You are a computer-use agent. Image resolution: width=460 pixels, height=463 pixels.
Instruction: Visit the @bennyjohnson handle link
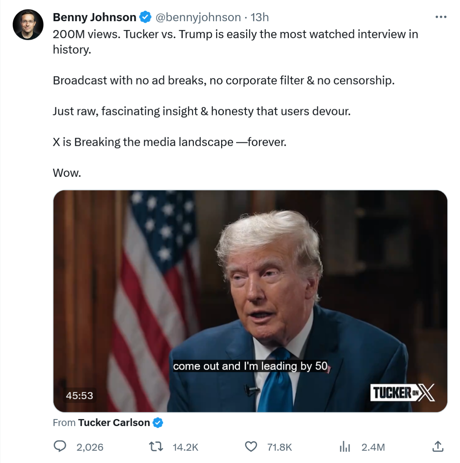(198, 17)
